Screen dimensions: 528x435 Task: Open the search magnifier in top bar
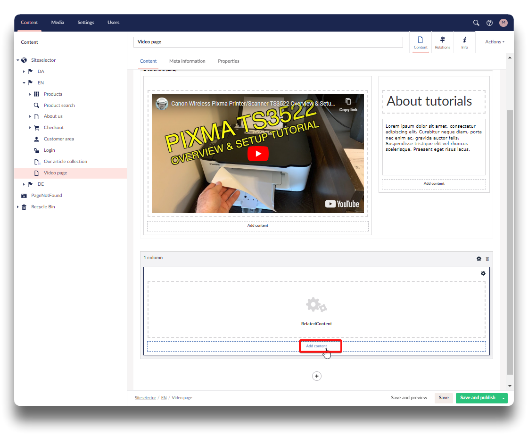[476, 23]
